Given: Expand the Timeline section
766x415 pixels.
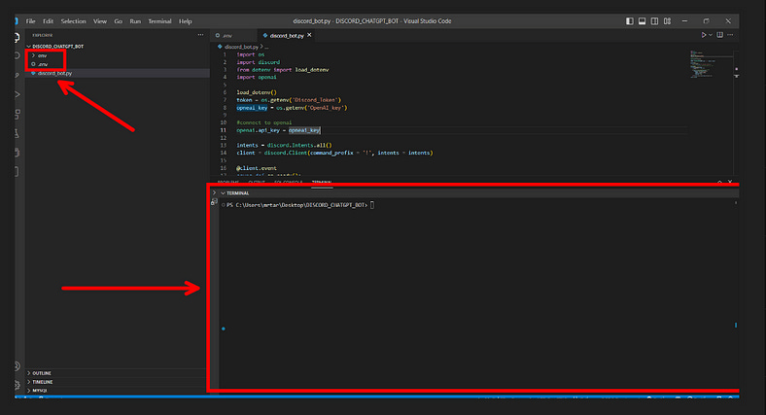Looking at the screenshot, I should (117, 382).
